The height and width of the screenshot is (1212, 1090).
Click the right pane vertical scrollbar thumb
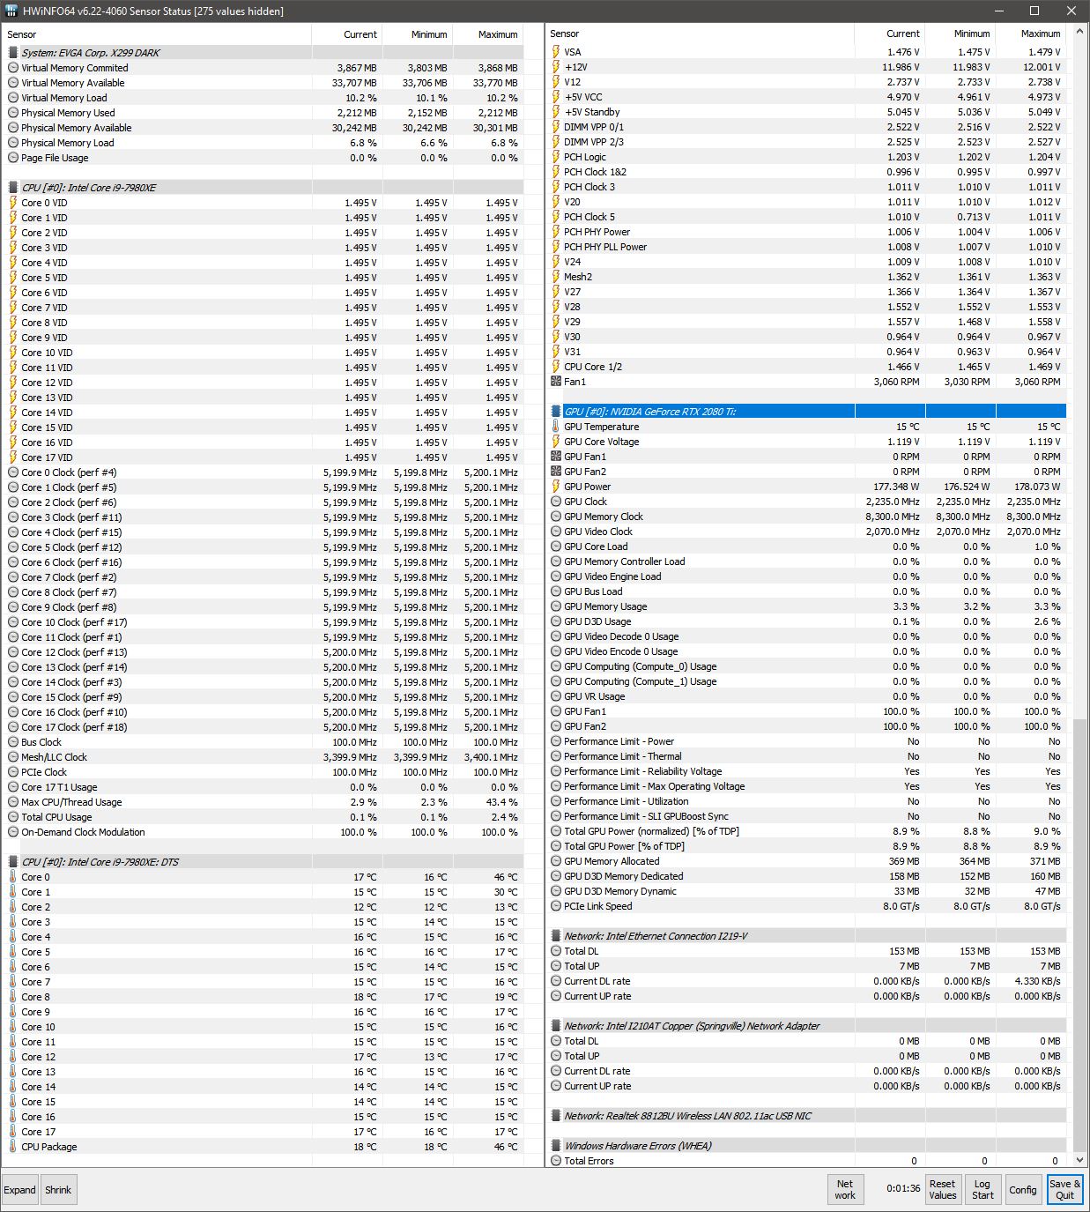[x=1080, y=933]
